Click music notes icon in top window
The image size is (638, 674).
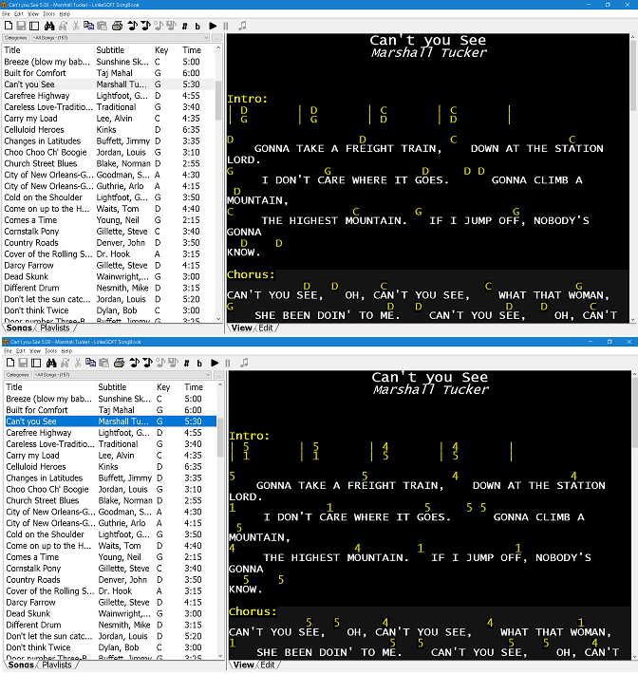[242, 26]
